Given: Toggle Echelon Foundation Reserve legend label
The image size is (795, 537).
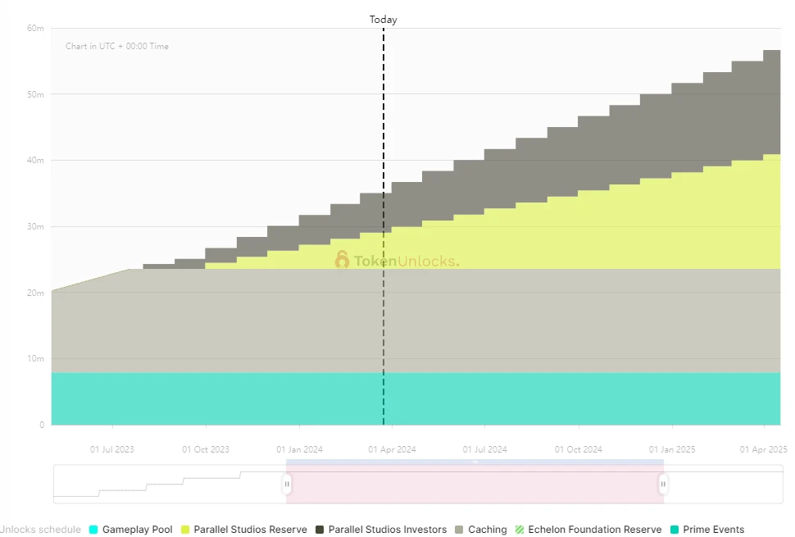Looking at the screenshot, I should pos(594,530).
